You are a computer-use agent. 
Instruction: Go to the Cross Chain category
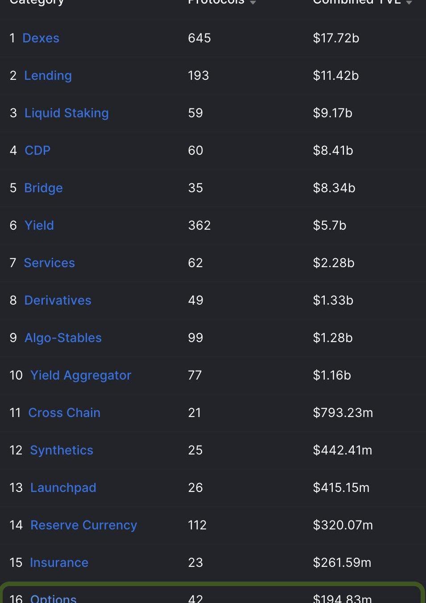[64, 413]
